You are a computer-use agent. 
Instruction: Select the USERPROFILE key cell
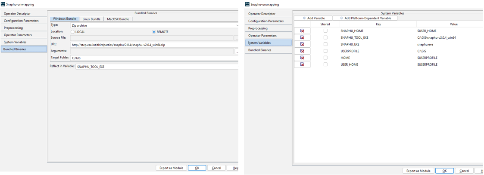coord(378,51)
